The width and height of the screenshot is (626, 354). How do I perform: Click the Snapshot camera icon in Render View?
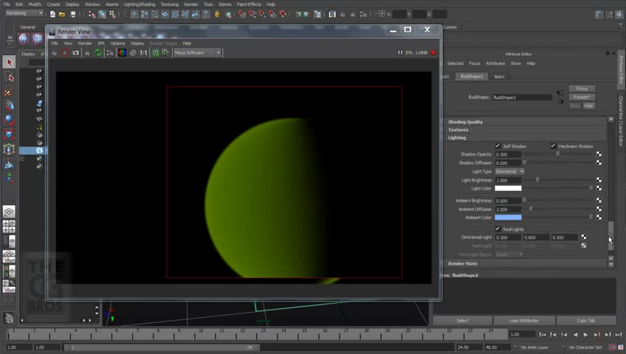point(75,53)
